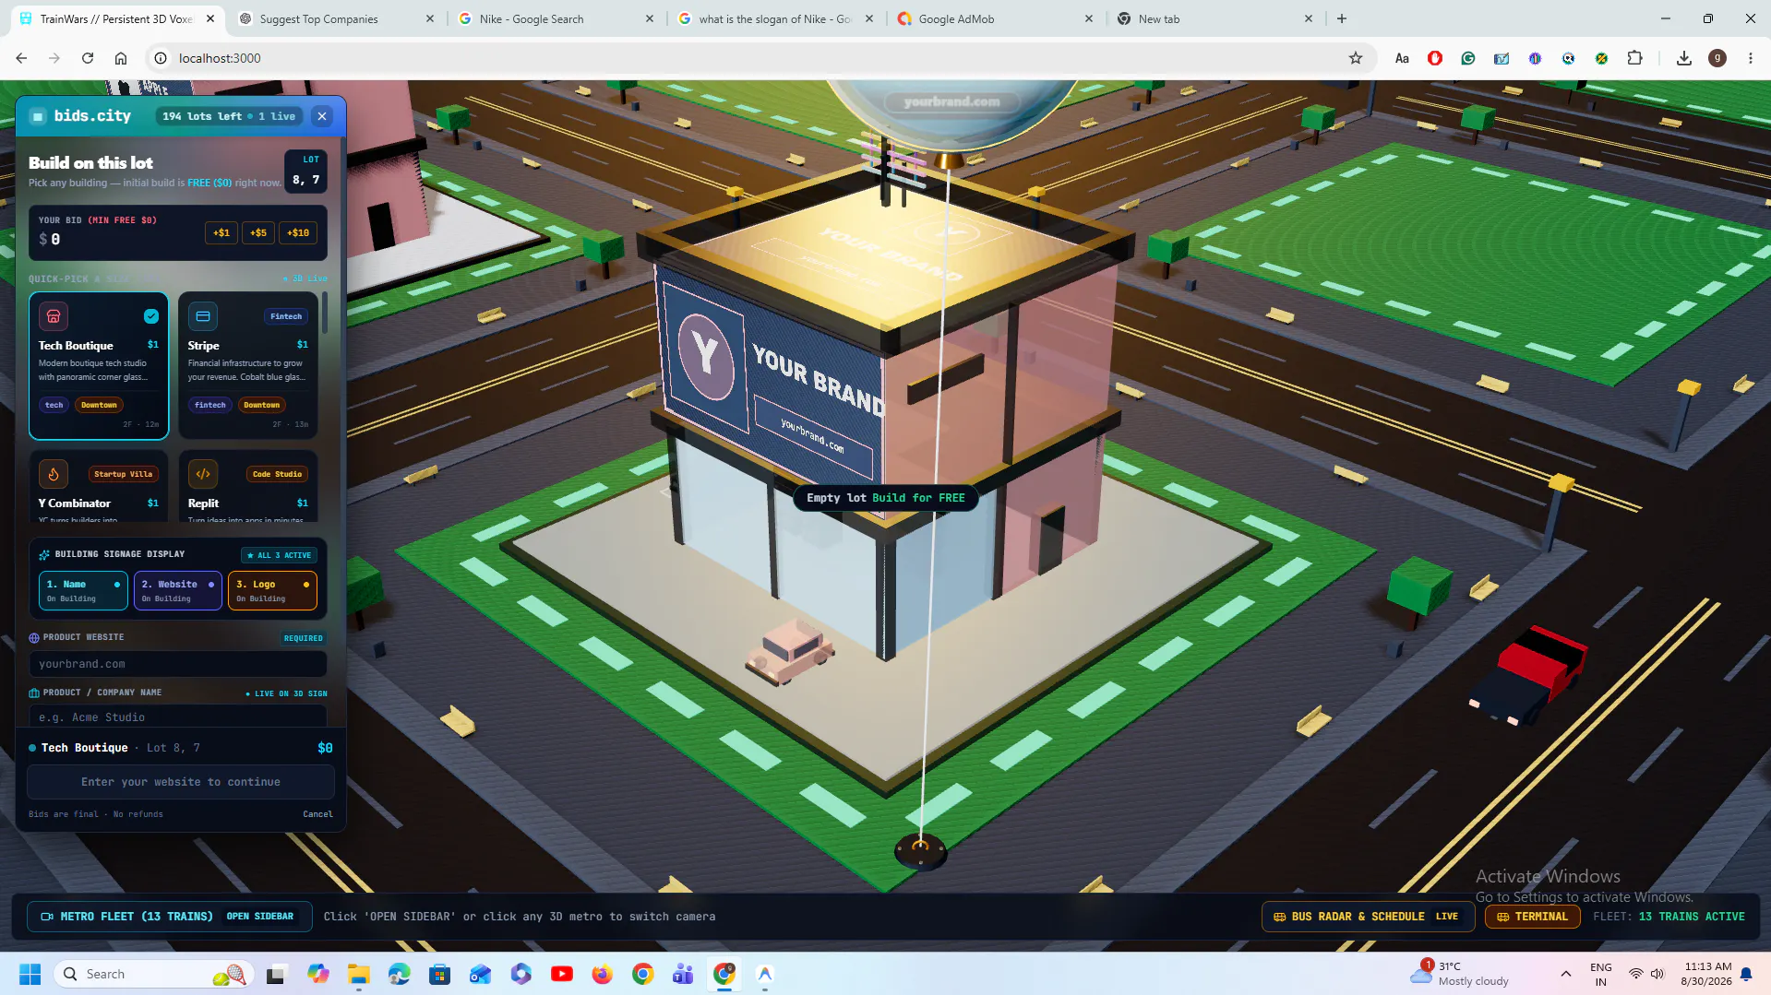This screenshot has height=995, width=1771.
Task: Click the Downtown tag on Stripe card
Action: (x=262, y=405)
